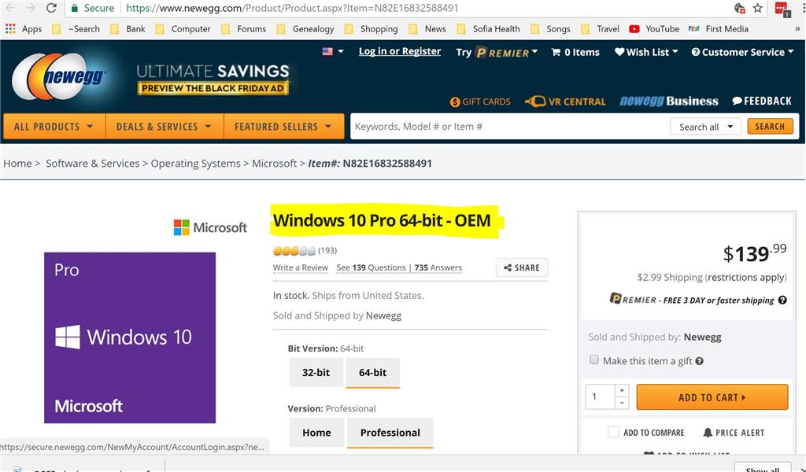Open Gift Cards link

tap(480, 101)
